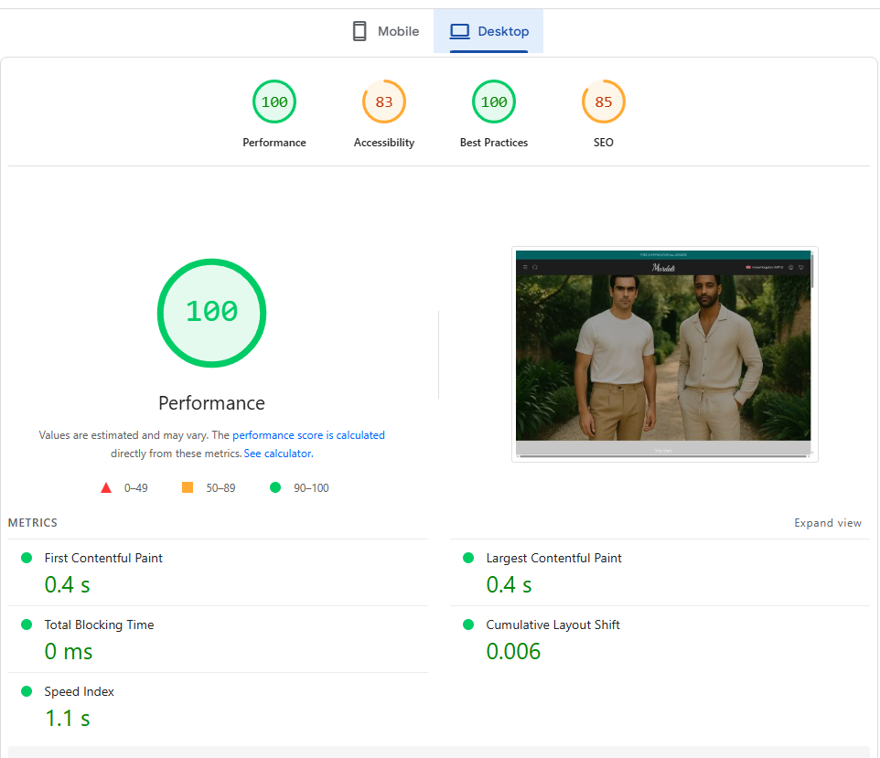Click the page screenshot thumbnail
880x758 pixels.
pos(664,354)
